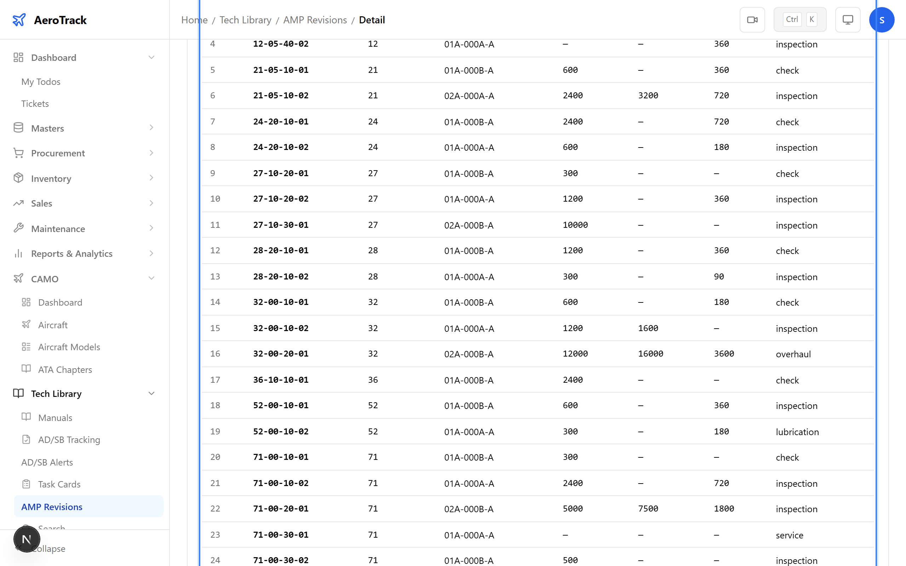Open the S user avatar

[x=882, y=19]
